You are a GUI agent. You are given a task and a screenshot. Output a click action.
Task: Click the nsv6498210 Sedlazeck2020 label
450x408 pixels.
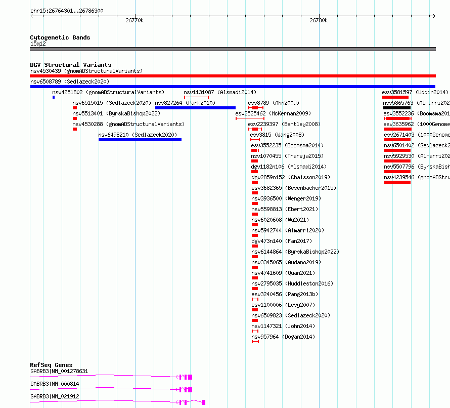[138, 135]
